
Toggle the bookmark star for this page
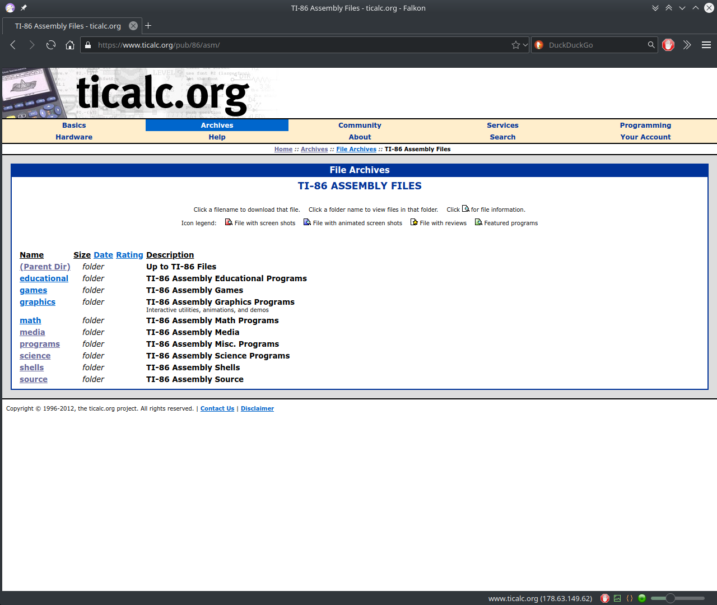point(515,45)
